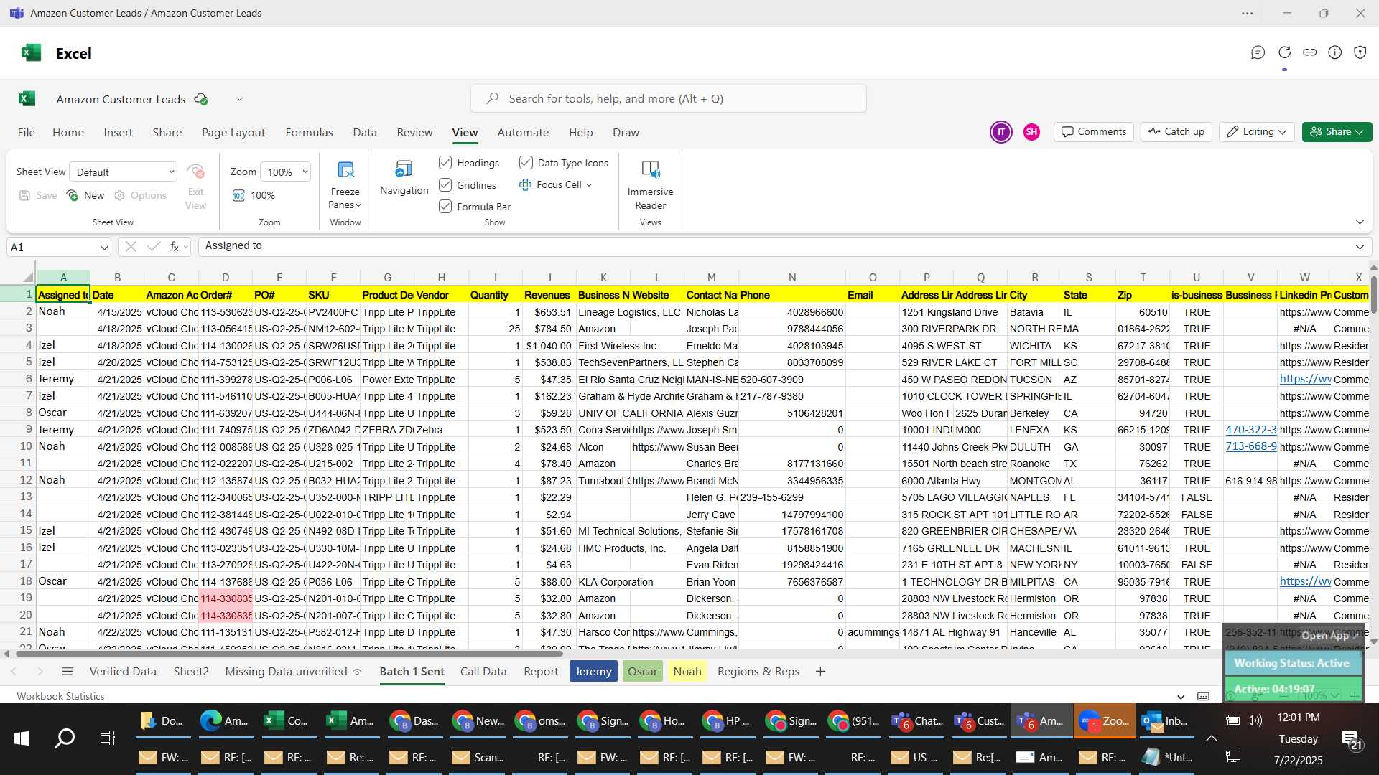
Task: Click the Comments button
Action: point(1094,132)
